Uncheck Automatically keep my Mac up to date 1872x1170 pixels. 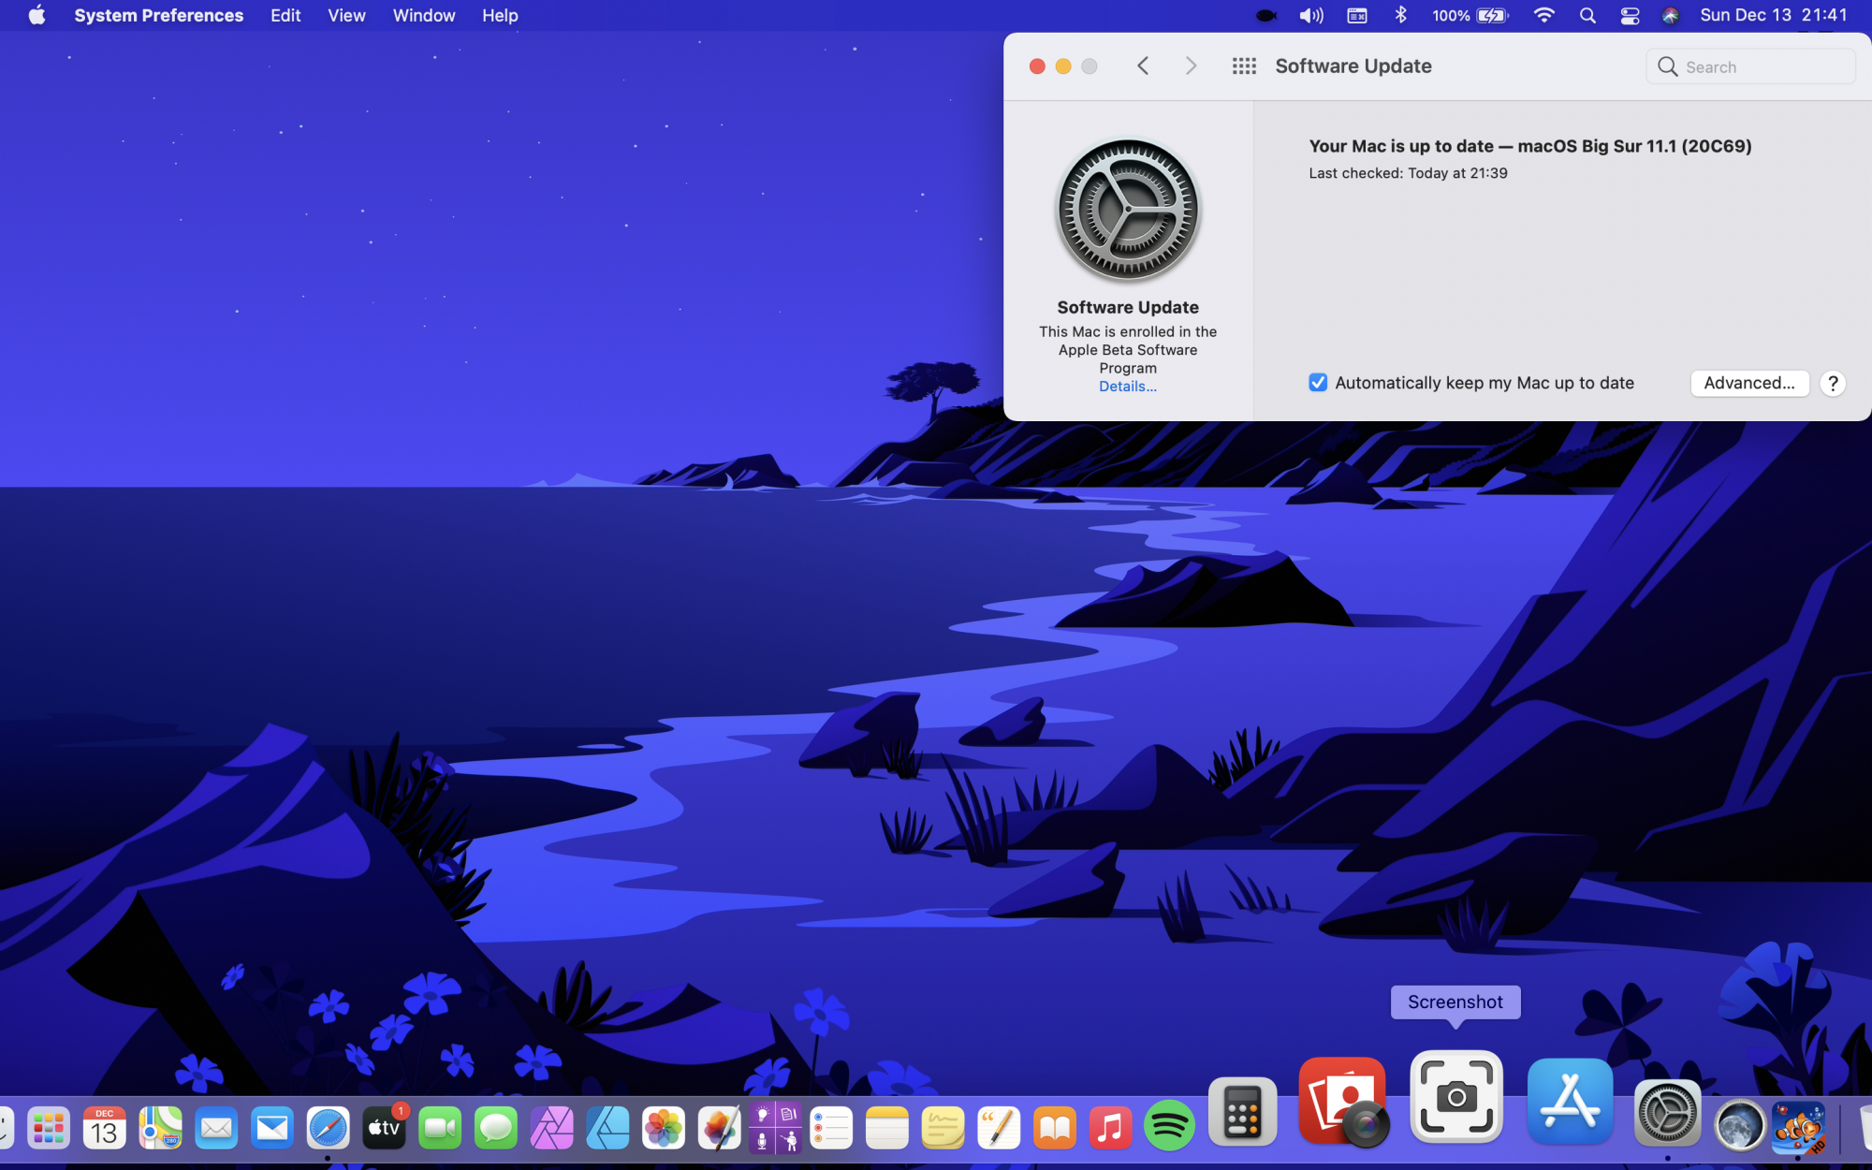click(1318, 383)
